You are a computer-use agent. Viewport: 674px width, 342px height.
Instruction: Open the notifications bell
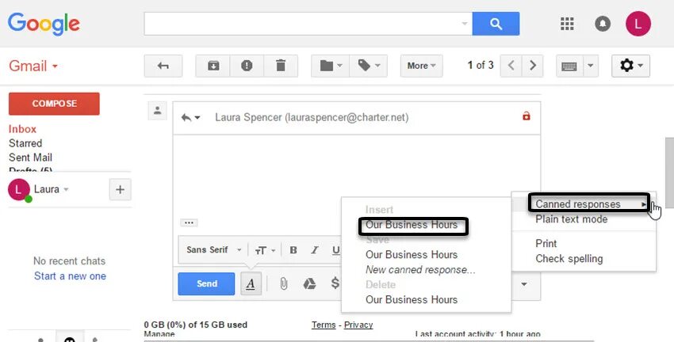[x=603, y=24]
